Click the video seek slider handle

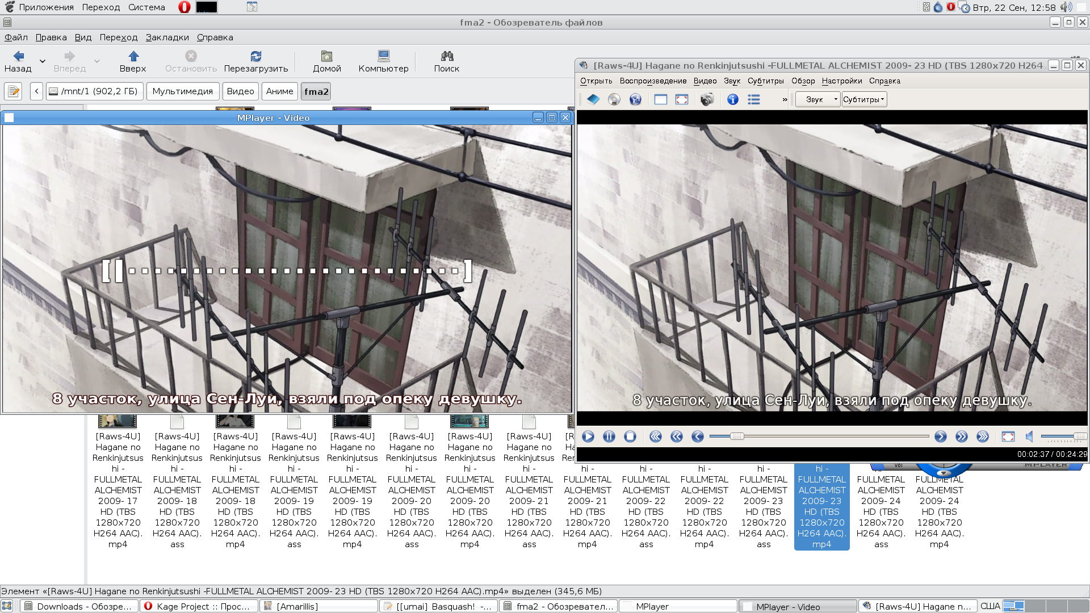click(x=737, y=436)
